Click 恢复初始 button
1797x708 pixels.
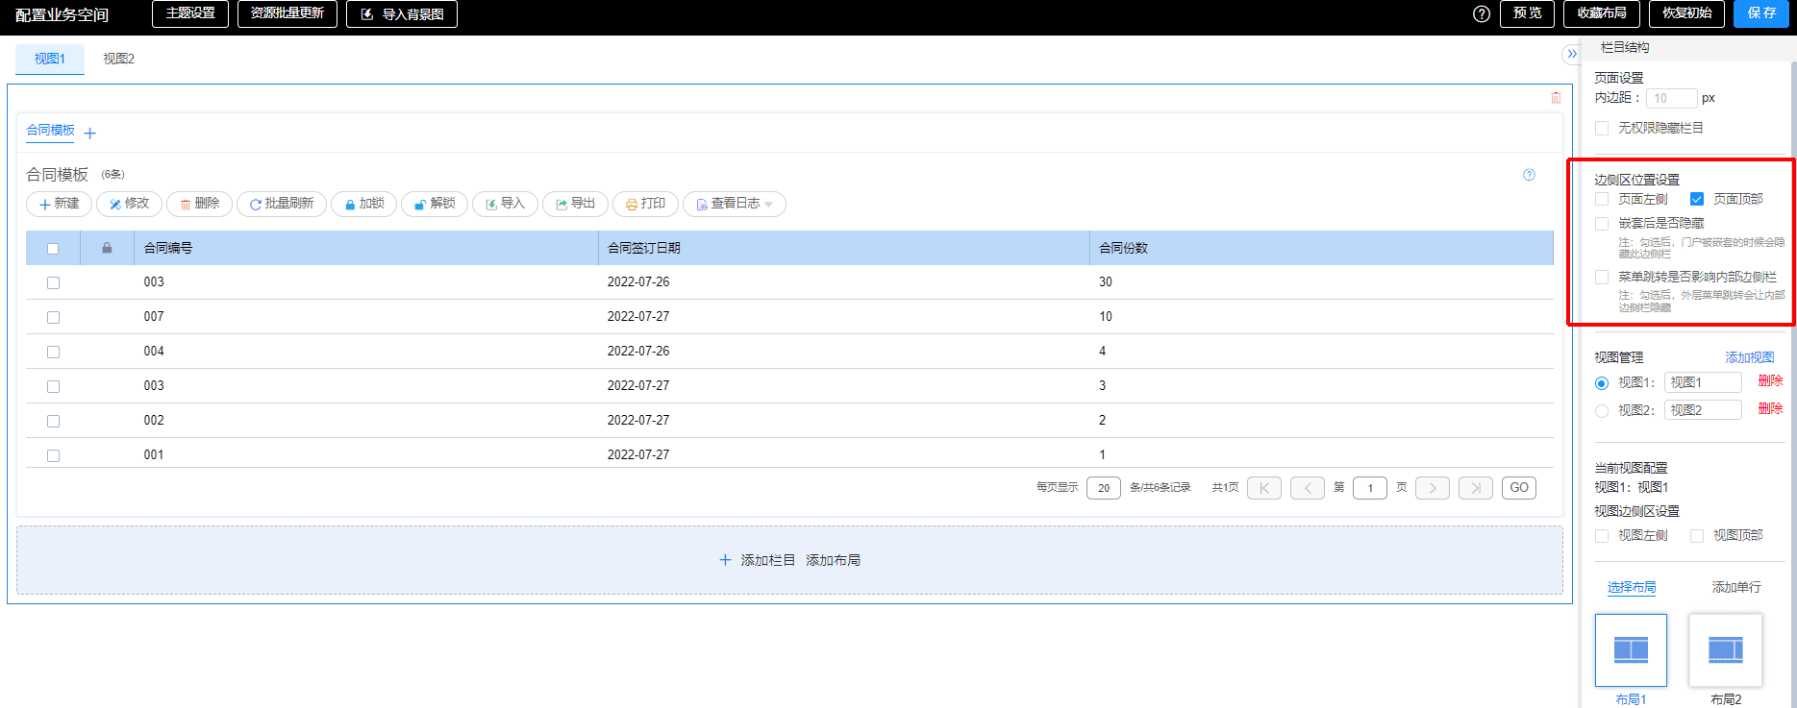(x=1687, y=13)
